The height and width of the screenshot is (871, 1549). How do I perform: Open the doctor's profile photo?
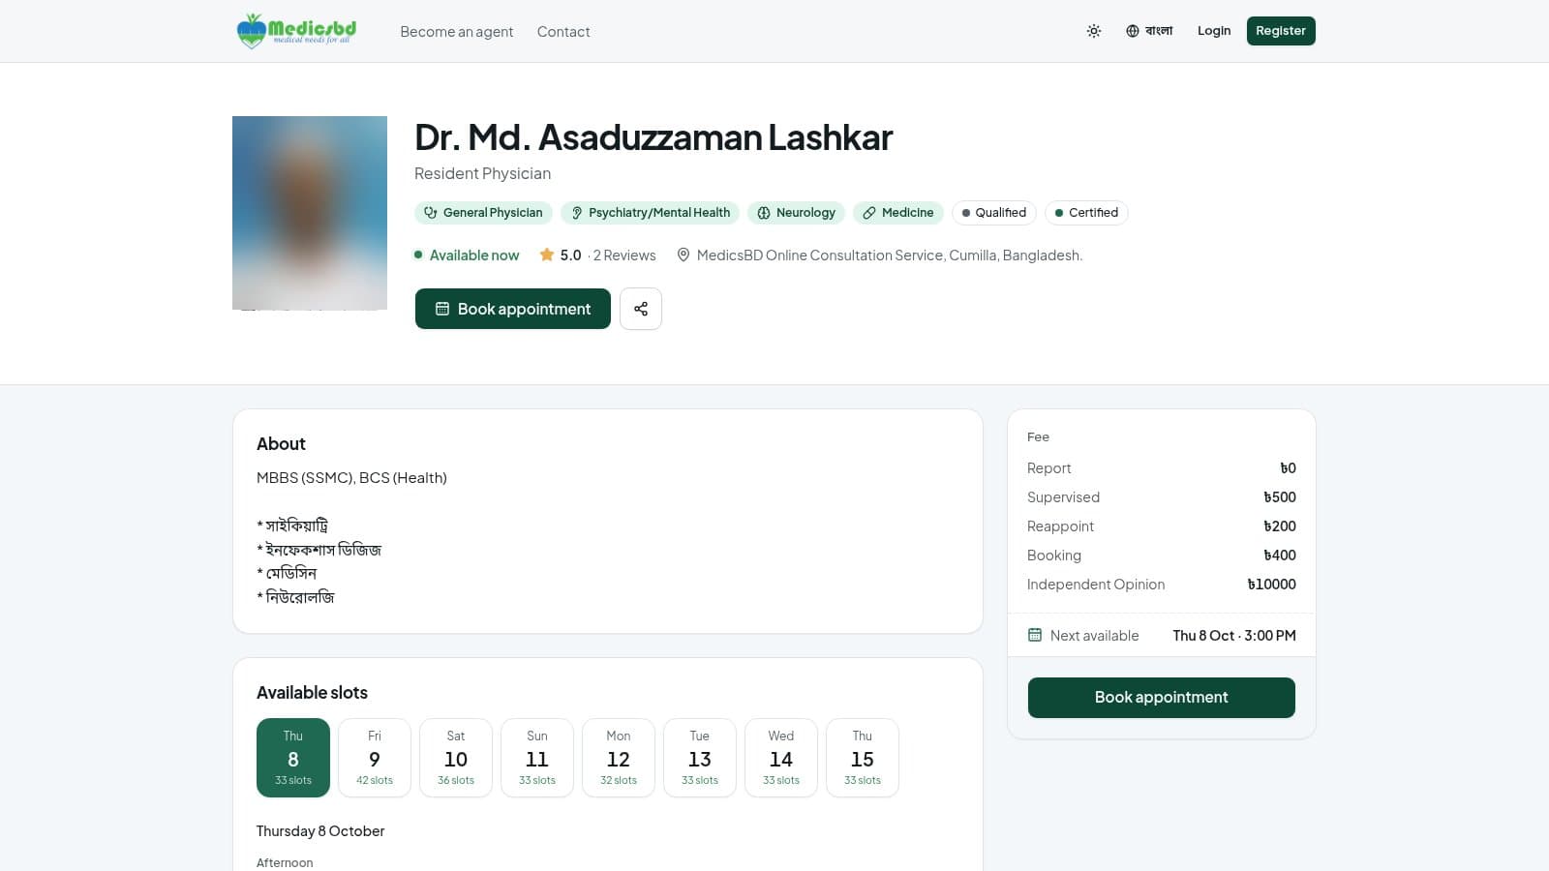(x=310, y=213)
